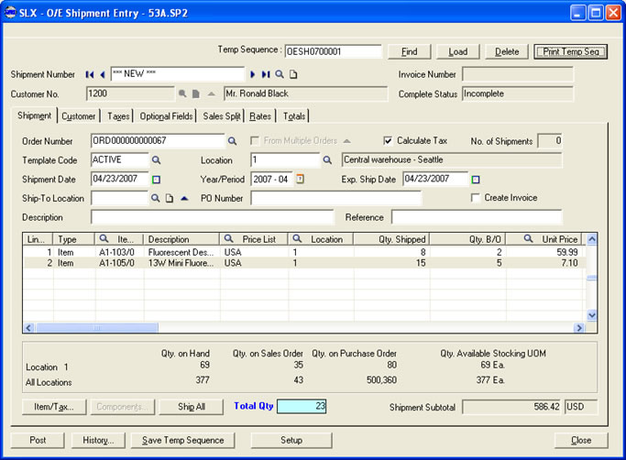Click zoom arrow beside Customer No.
Viewport: 626px width, 460px height.
[211, 94]
